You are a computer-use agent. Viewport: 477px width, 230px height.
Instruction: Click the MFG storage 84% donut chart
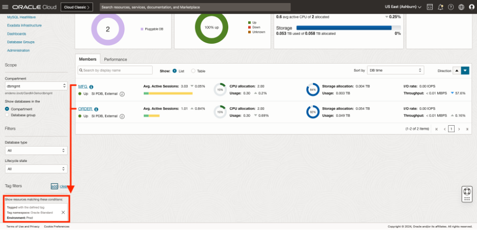coord(313,90)
